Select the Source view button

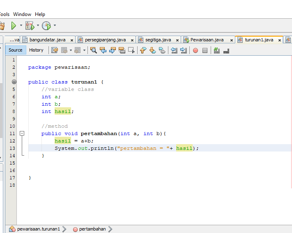16,50
